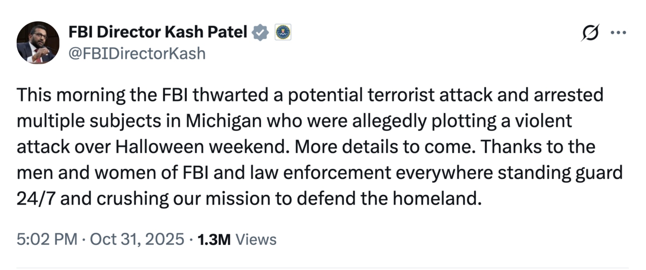Click This morning at the post start
Image resolution: width=646 pixels, height=270 pixels.
(x=71, y=95)
